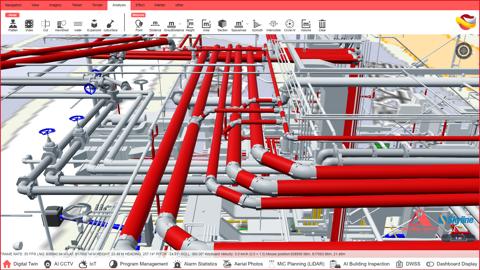Select the Section tool

coord(222,26)
